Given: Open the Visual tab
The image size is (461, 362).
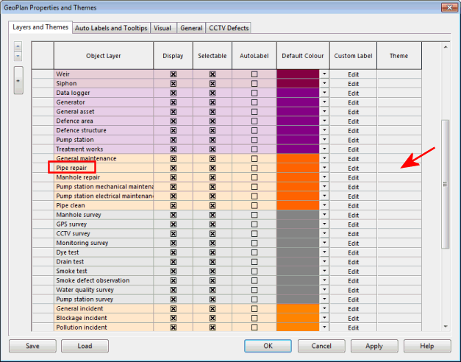Looking at the screenshot, I should 162,28.
